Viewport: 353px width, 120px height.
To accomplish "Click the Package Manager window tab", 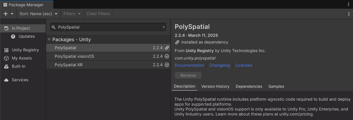I will pyautogui.click(x=27, y=5).
